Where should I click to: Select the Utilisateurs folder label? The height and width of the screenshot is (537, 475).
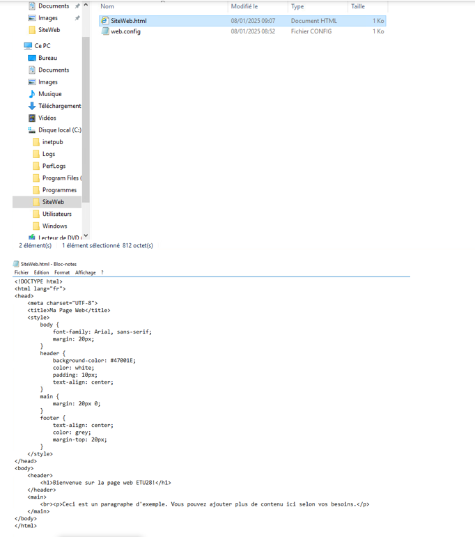point(57,214)
